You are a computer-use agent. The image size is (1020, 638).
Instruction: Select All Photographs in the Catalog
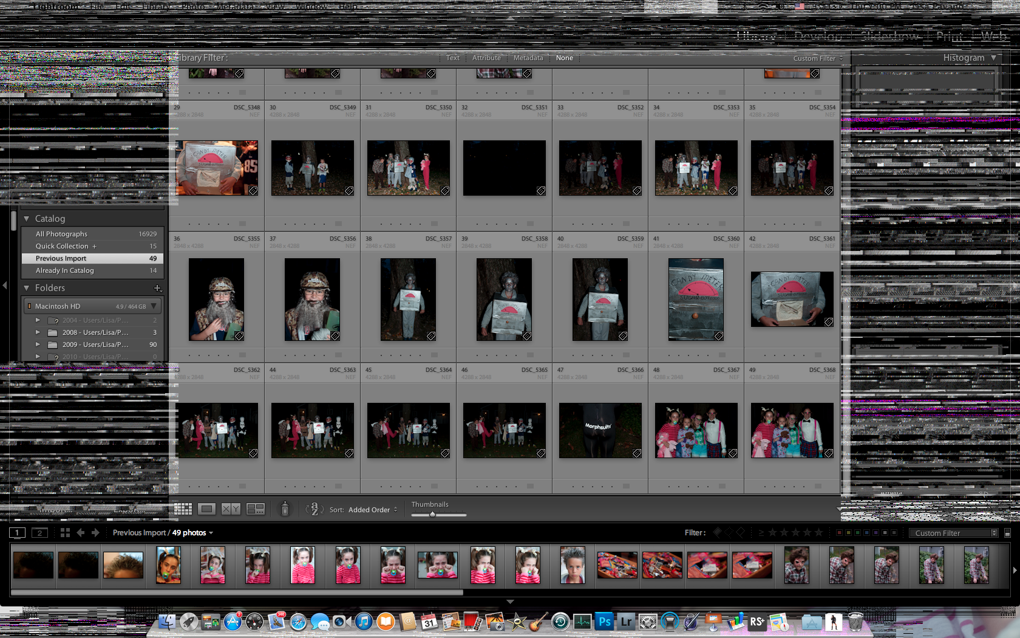tap(61, 234)
